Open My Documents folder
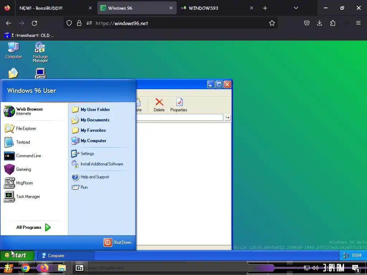367x275 pixels. (x=90, y=120)
